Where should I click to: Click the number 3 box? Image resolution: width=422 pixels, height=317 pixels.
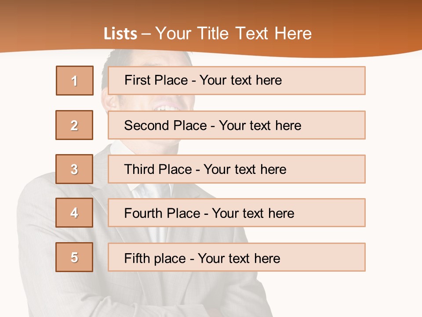(x=74, y=169)
